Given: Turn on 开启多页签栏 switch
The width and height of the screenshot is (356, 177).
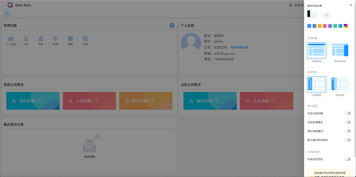Looking at the screenshot, I should 348,159.
